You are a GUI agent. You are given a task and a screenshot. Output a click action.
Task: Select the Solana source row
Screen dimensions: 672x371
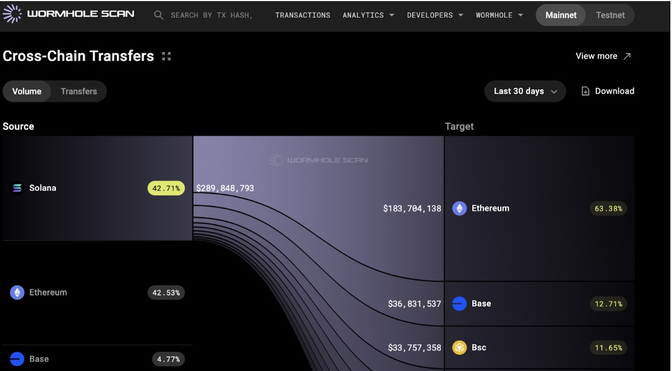coord(97,188)
